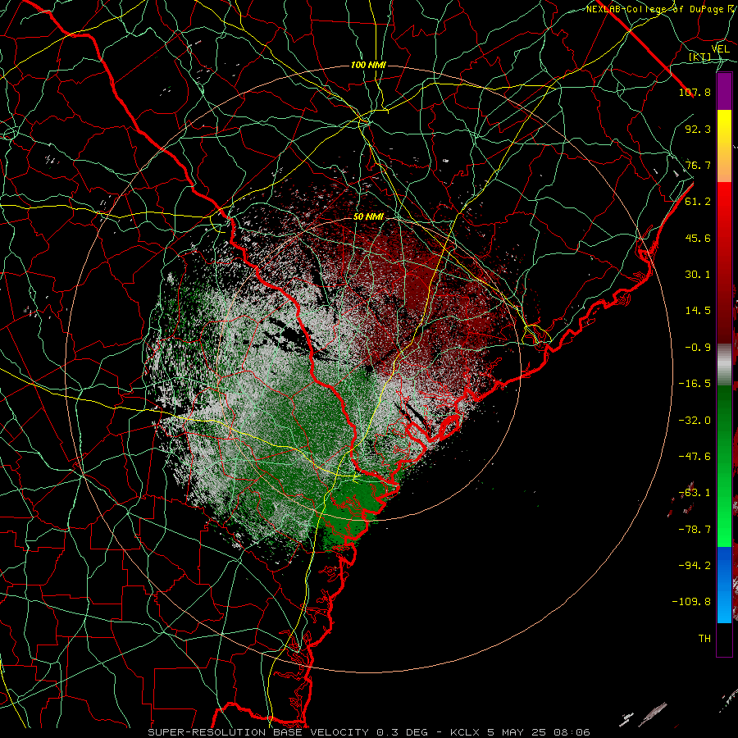Screen dimensions: 738x738
Task: Select the 76.7 velocity scale value
Action: [698, 165]
